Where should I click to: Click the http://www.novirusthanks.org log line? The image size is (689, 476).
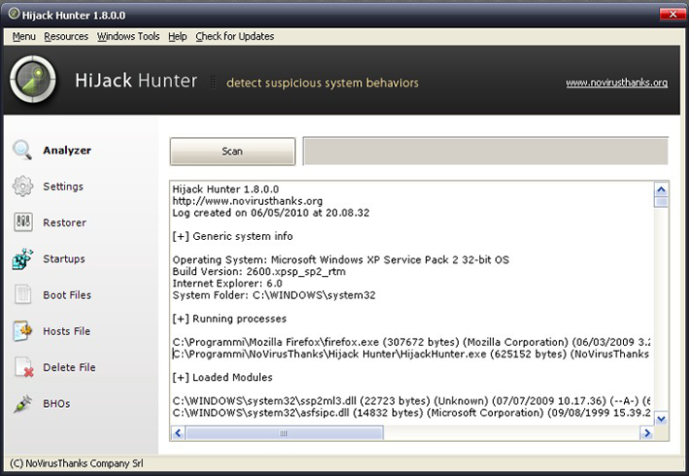(247, 201)
